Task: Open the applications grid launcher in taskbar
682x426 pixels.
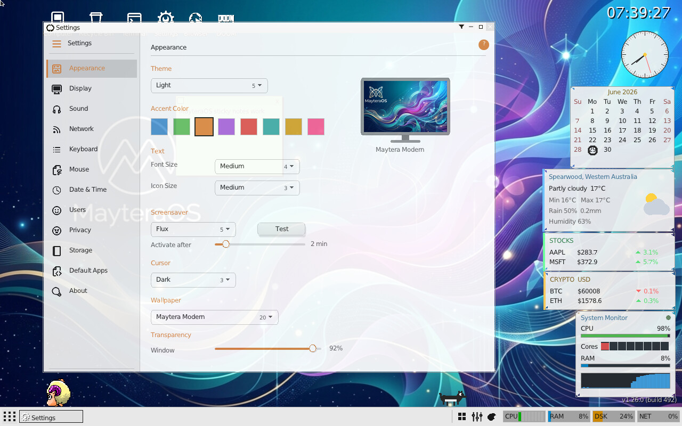Action: tap(9, 416)
